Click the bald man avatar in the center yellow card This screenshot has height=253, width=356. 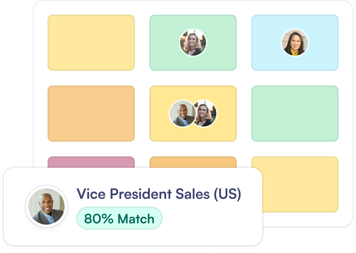click(183, 114)
